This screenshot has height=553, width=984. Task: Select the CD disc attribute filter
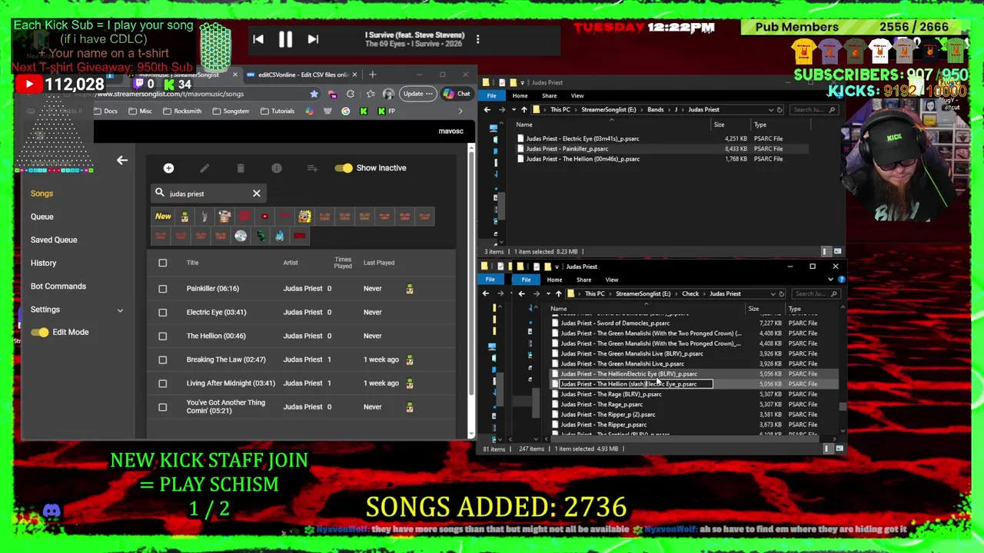[x=241, y=236]
